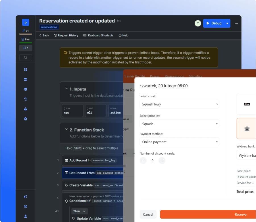
Task: Click the search icon box
Action: point(26,57)
